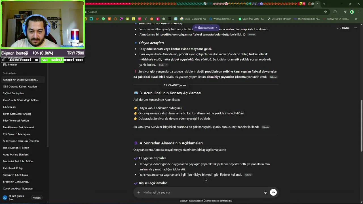The width and height of the screenshot is (363, 204).
Task: Open the Ekran Kartı Zarar Analizi chat
Action: (23, 114)
